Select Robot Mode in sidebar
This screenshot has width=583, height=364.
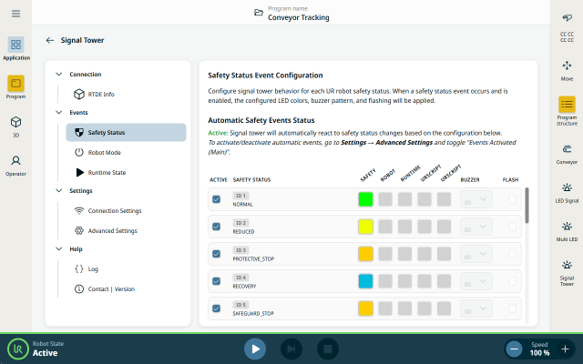click(104, 152)
